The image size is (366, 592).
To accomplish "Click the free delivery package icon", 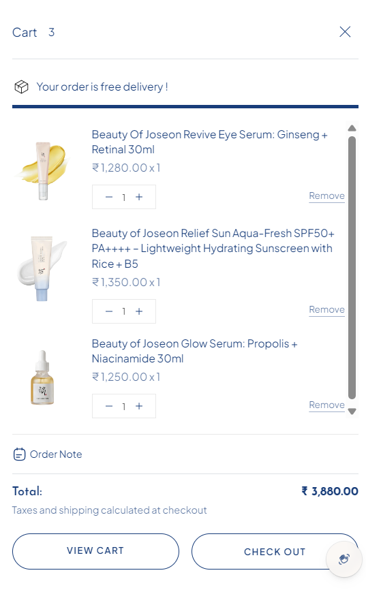I will pyautogui.click(x=21, y=87).
